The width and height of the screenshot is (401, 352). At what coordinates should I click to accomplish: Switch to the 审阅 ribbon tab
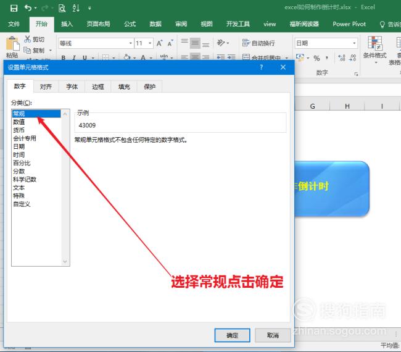tap(181, 24)
